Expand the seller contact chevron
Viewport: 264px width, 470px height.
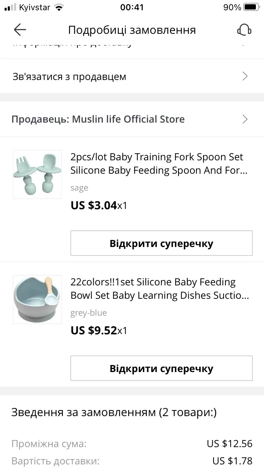pyautogui.click(x=245, y=76)
